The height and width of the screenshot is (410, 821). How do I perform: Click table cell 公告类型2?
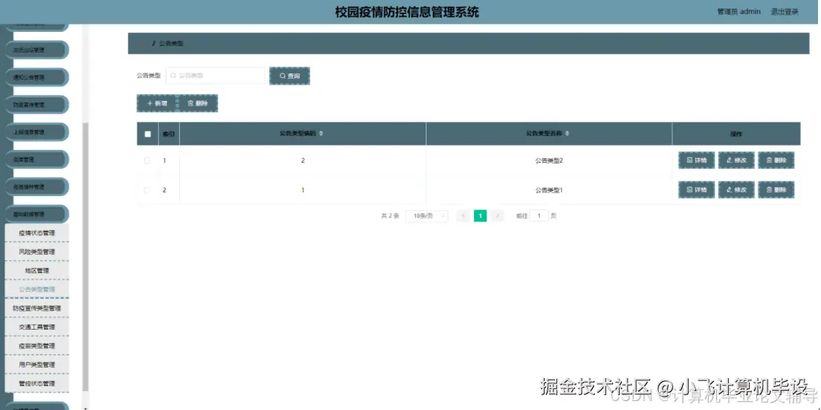[549, 160]
